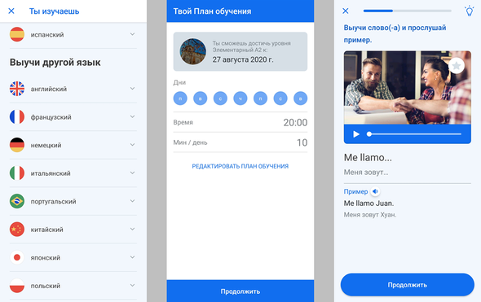Expand the китайский language chevron
Image resolution: width=481 pixels, height=302 pixels.
133,229
